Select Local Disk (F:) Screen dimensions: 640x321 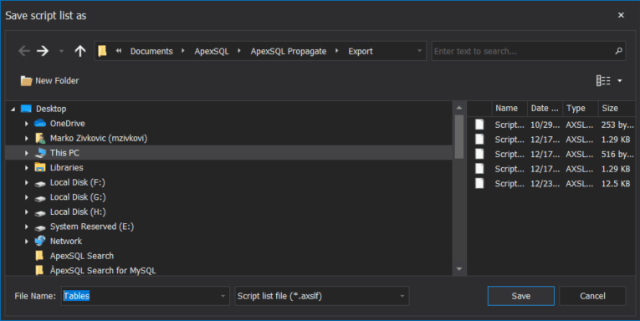tap(78, 182)
